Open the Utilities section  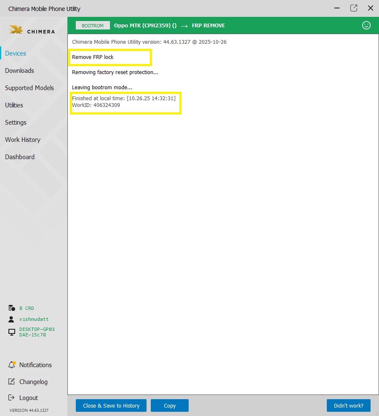[14, 105]
